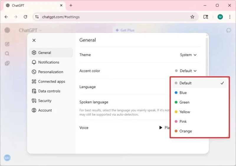Open the General settings section

coord(51,53)
